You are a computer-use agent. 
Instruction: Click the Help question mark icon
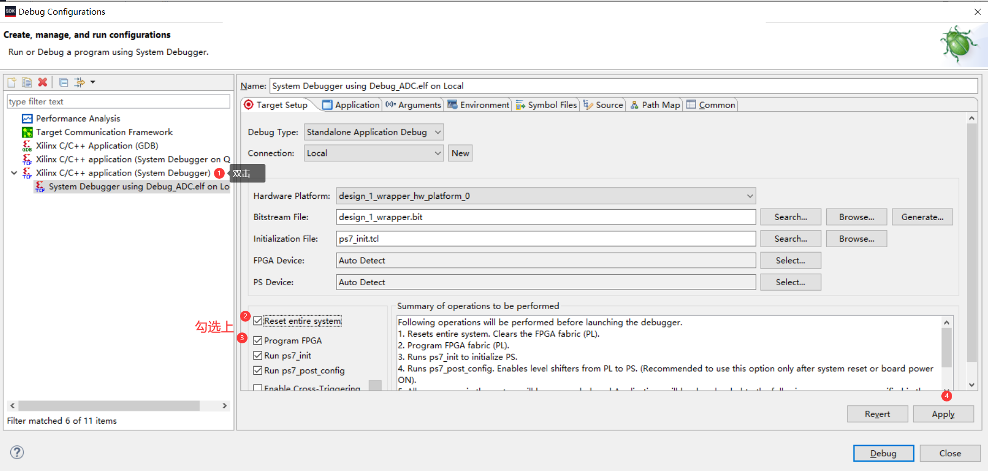17,452
